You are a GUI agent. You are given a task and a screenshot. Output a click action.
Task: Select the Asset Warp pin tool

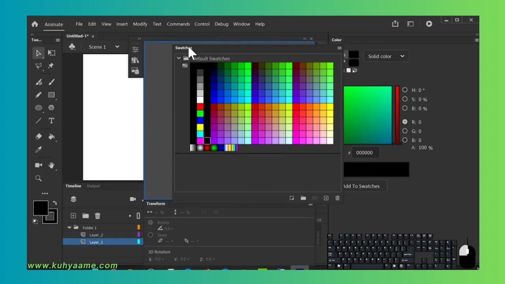[51, 66]
